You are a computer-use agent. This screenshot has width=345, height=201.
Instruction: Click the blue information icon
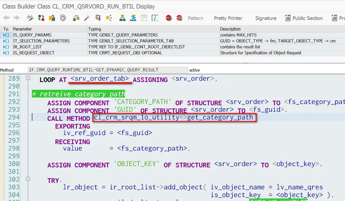click(x=155, y=18)
